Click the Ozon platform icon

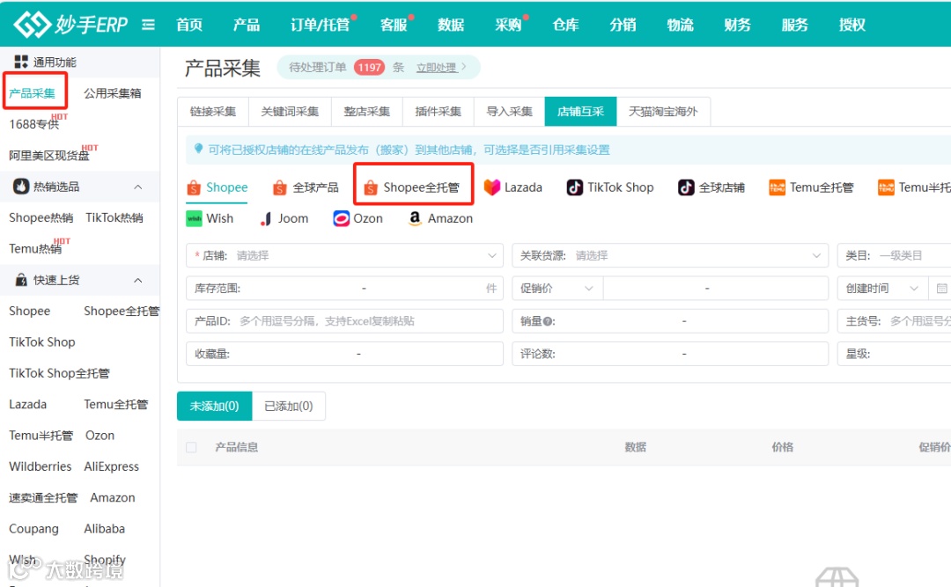[x=342, y=218]
